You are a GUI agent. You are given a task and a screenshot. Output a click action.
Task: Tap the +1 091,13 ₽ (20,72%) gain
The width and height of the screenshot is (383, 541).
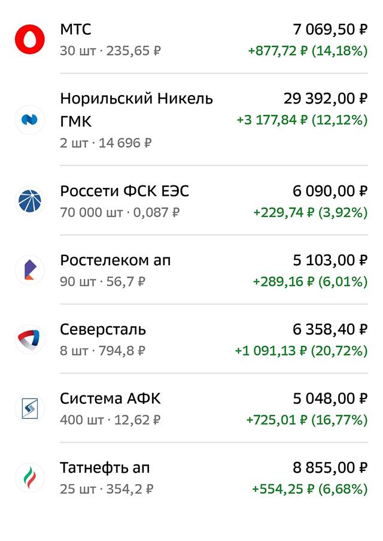(301, 351)
